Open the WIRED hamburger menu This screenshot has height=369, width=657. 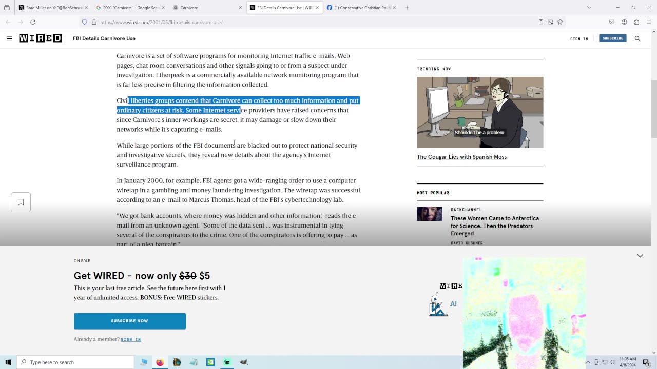9,38
